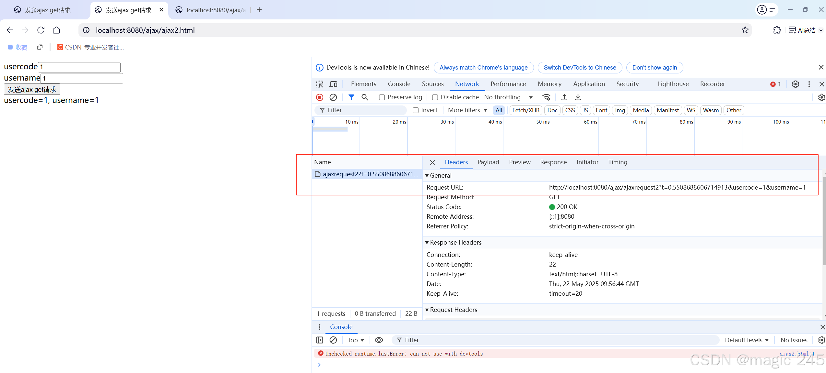Clear the network log
Viewport: 826px width, 373px height.
[x=333, y=97]
